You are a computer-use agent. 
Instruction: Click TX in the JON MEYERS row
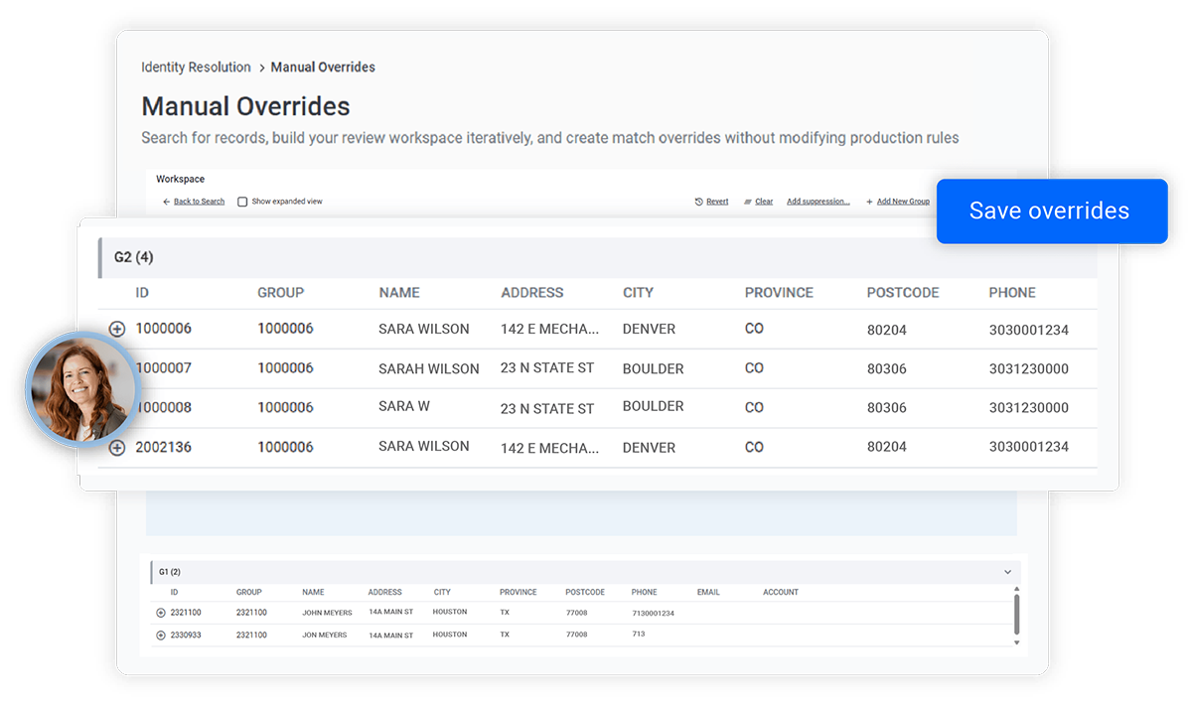pyautogui.click(x=505, y=634)
